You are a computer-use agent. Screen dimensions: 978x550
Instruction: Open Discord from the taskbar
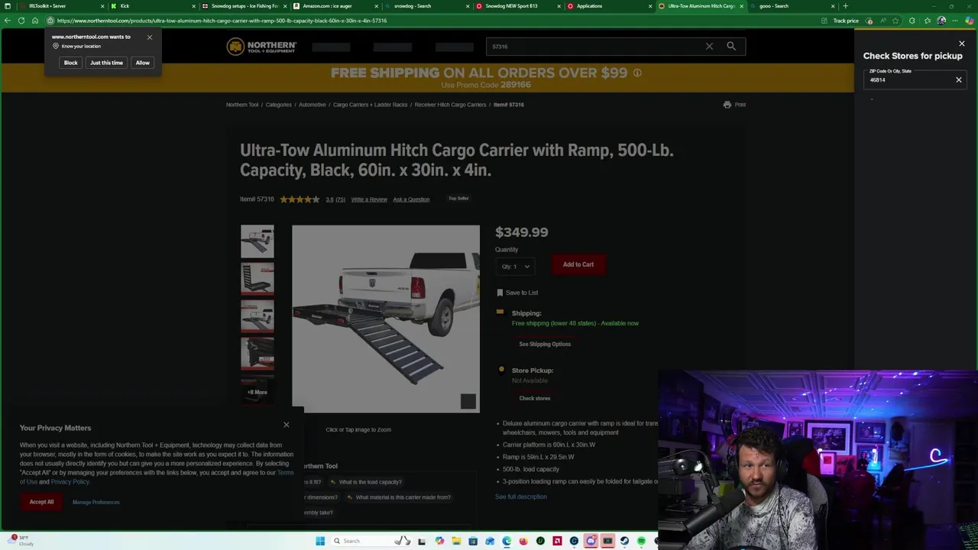coord(591,541)
